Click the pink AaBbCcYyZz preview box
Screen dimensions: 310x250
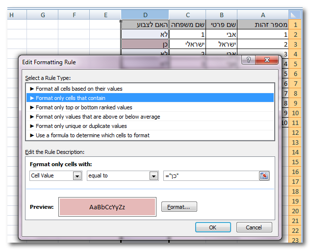coord(107,207)
